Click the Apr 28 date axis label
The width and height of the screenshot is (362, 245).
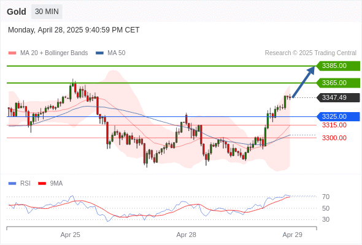point(186,235)
